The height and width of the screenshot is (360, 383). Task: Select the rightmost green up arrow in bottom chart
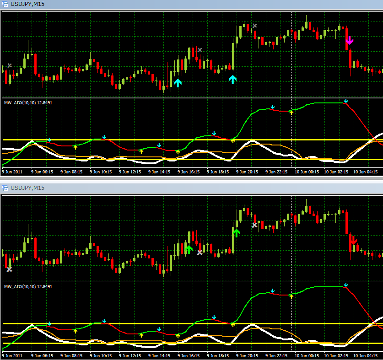click(236, 232)
